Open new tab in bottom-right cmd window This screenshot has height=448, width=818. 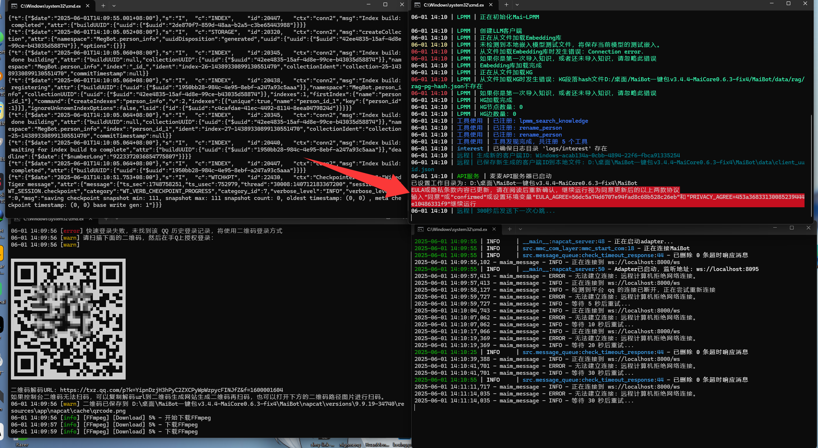pyautogui.click(x=510, y=229)
